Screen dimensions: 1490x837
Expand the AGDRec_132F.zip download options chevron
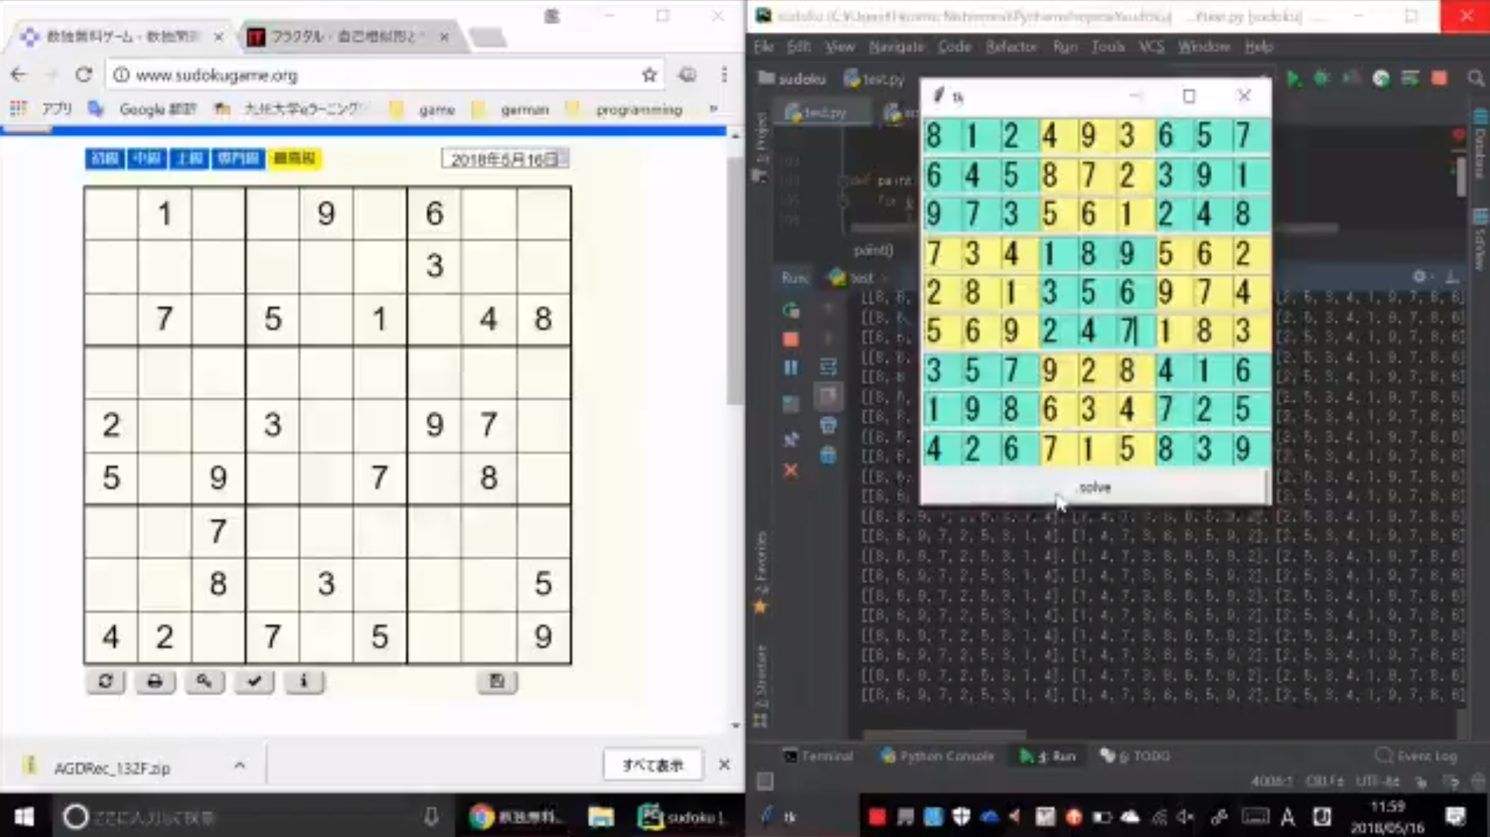[239, 766]
